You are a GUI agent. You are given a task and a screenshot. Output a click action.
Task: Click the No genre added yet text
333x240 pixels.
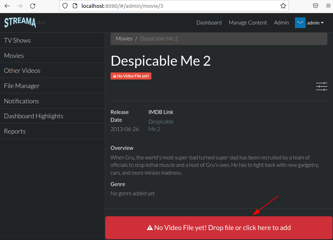pos(133,193)
